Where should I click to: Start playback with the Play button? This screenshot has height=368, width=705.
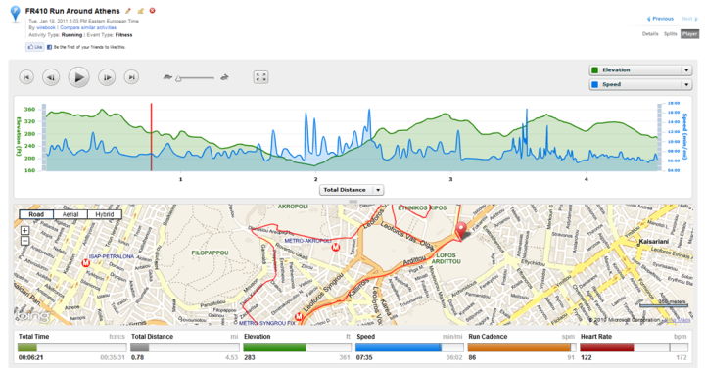(x=78, y=77)
